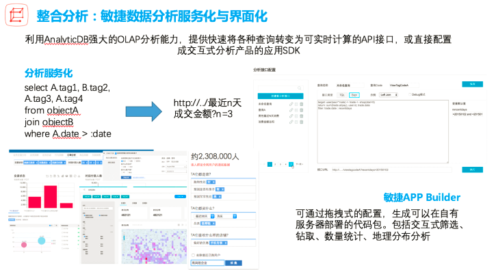Image resolution: width=496 pixels, height=270 pixels.
Task: Click the 约2,308,000人 count text
Action: tap(215, 157)
